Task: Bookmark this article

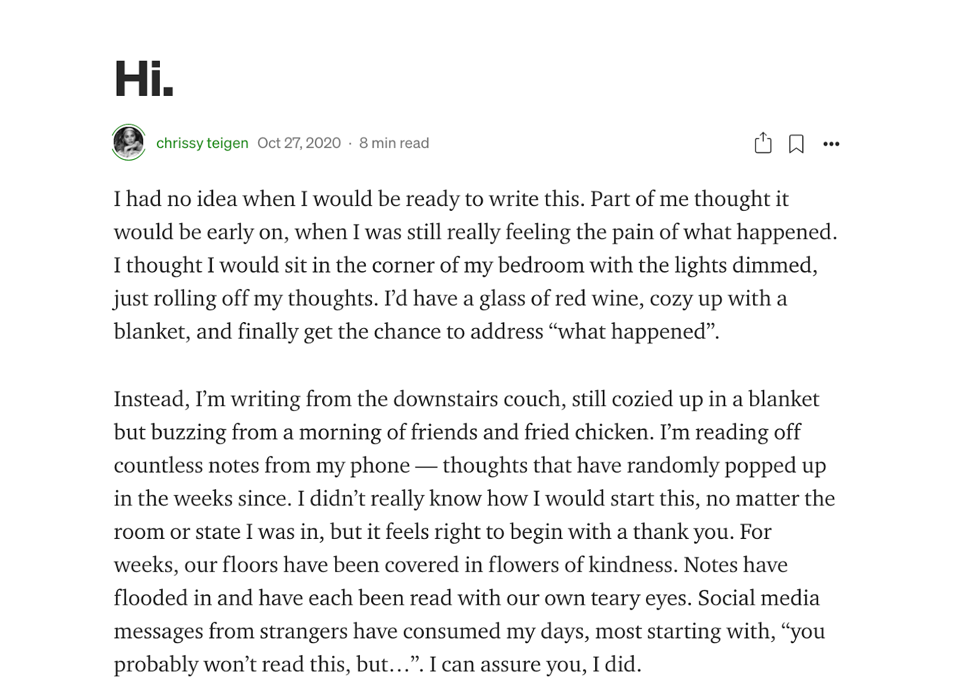Action: [x=796, y=144]
